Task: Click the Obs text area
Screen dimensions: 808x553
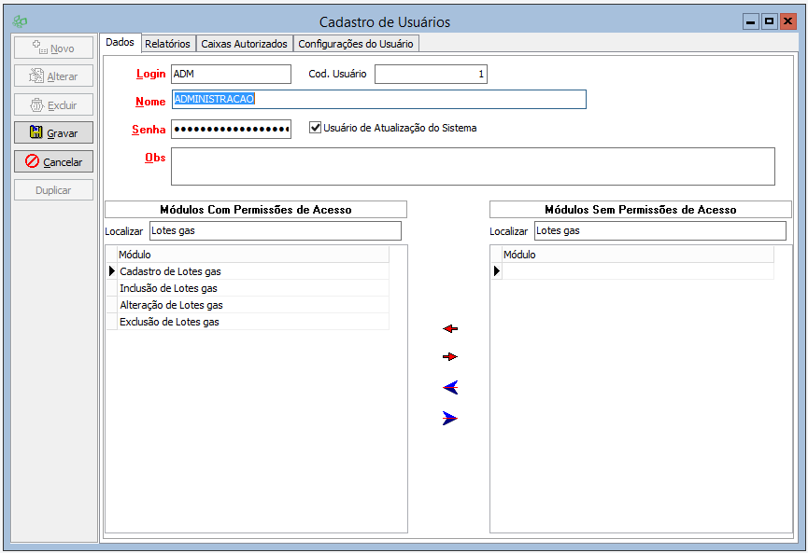Action: click(472, 166)
